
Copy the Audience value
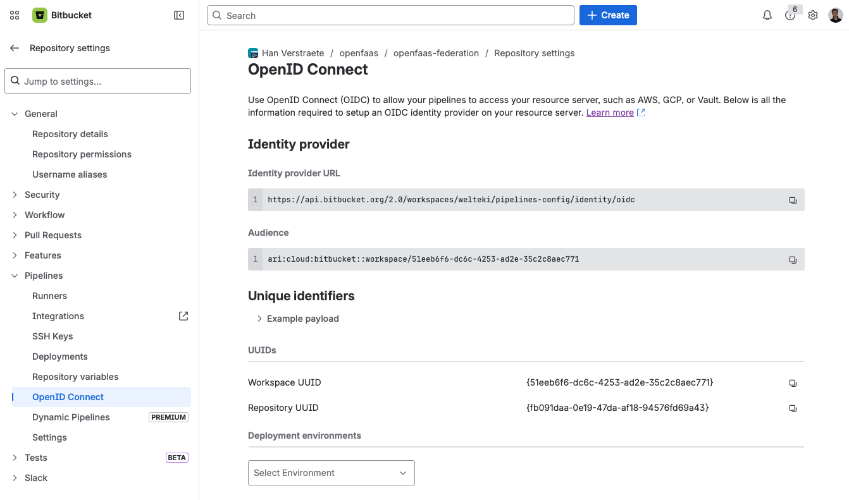(x=793, y=259)
